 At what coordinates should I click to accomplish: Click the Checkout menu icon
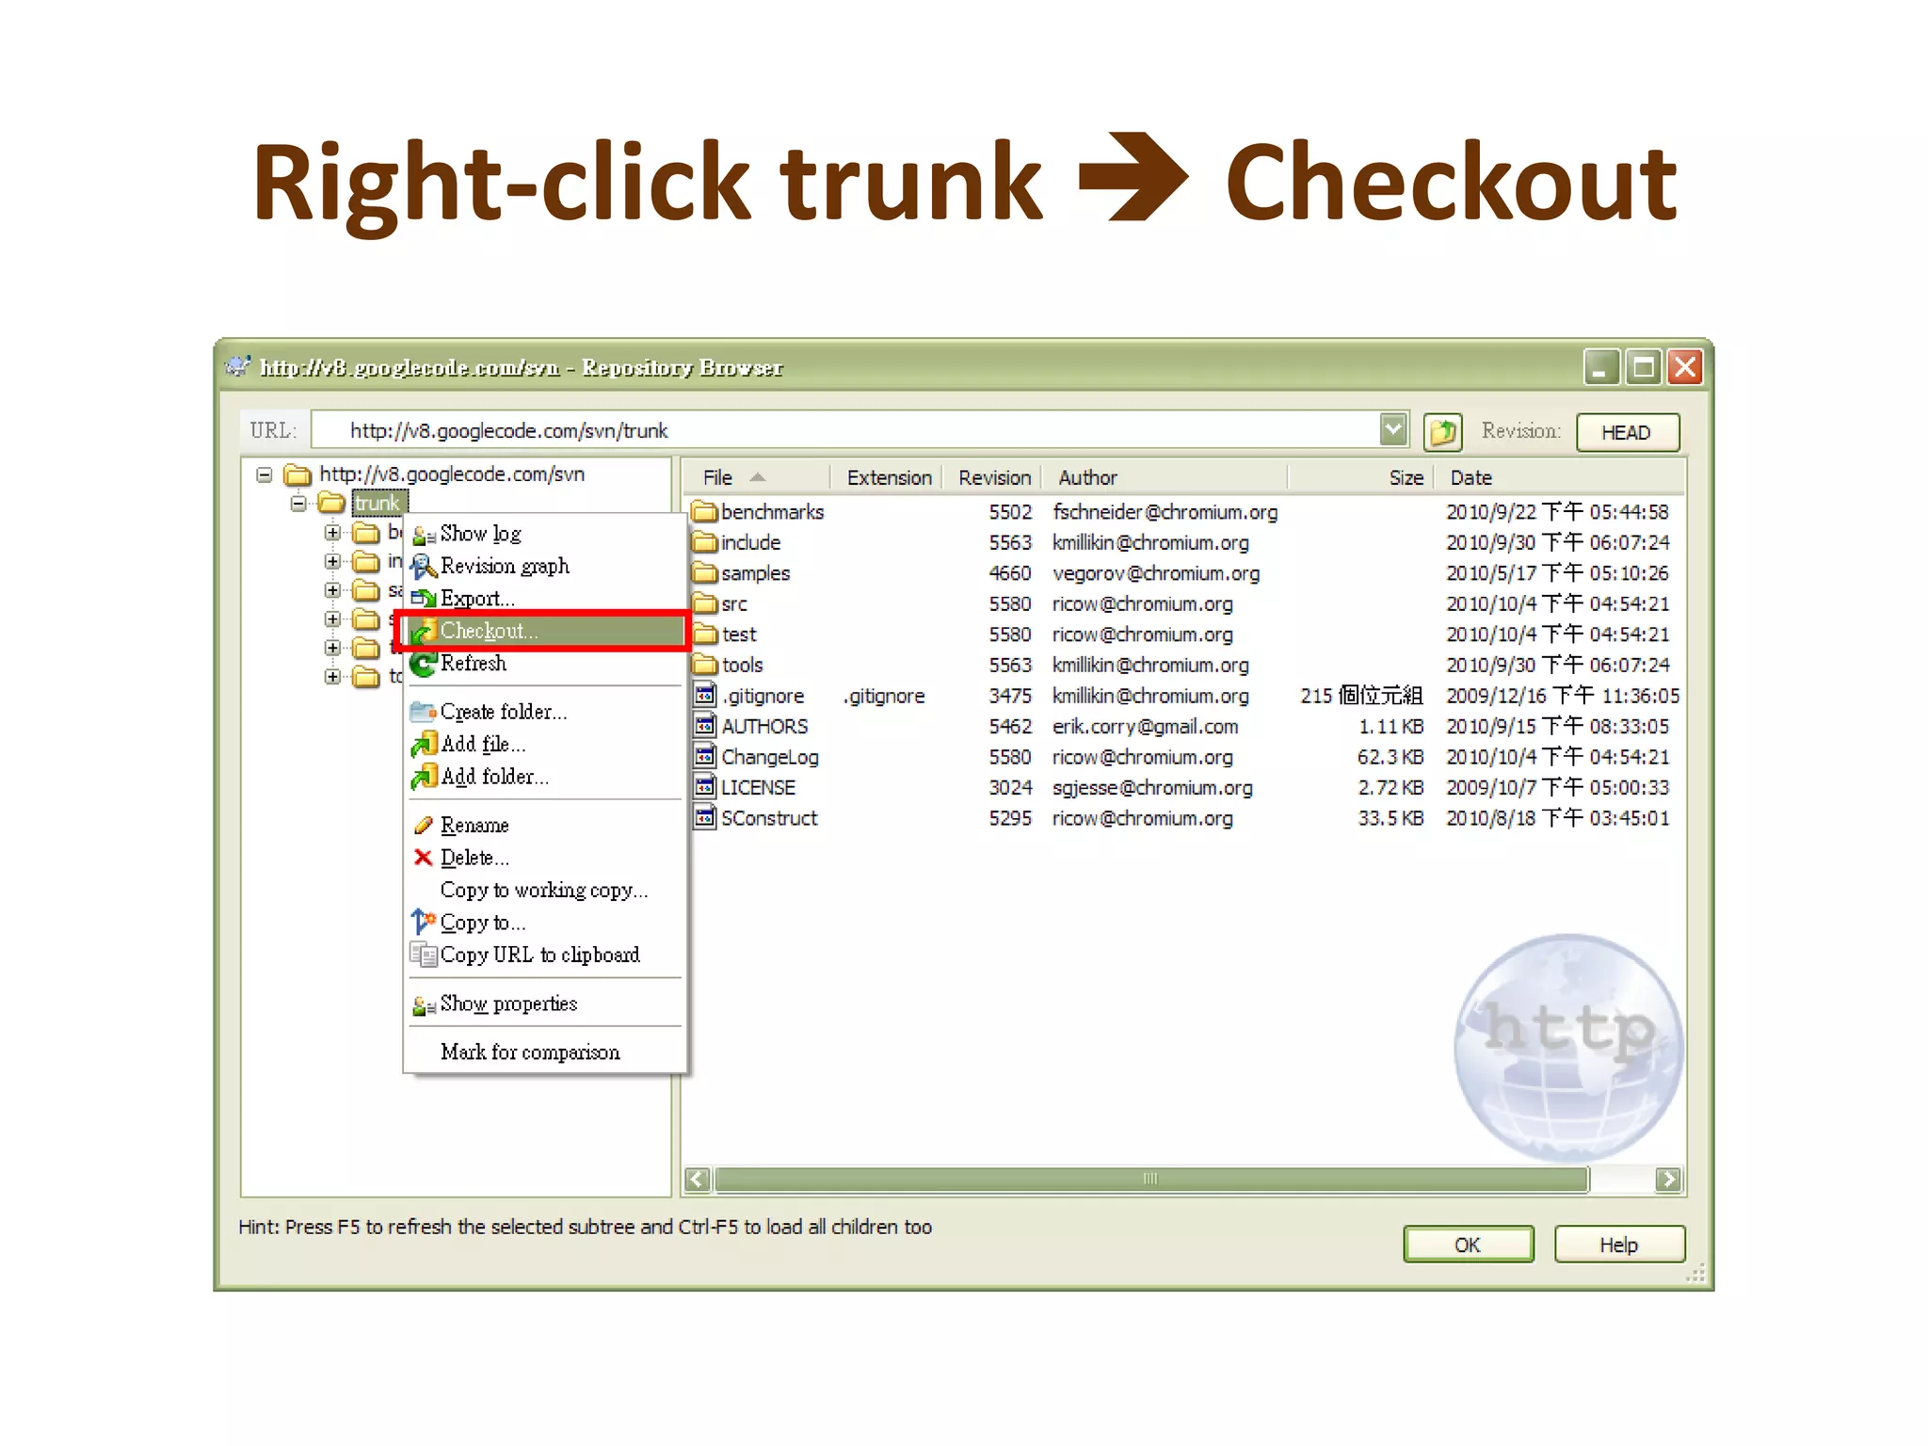click(x=424, y=632)
